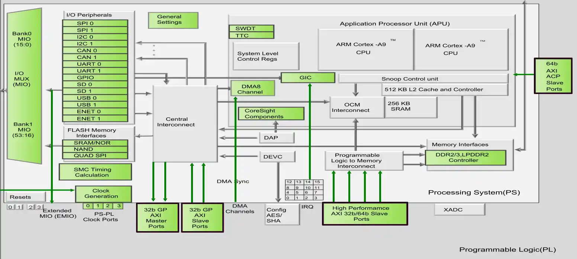Click the 'DMA Sync' label
This screenshot has width=577, height=259.
pyautogui.click(x=233, y=181)
